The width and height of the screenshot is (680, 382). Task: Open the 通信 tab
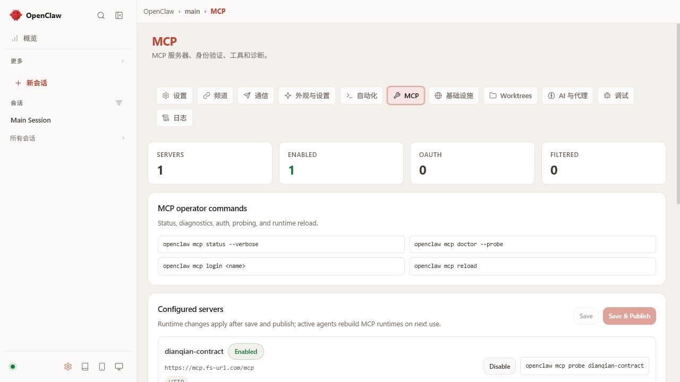click(256, 95)
